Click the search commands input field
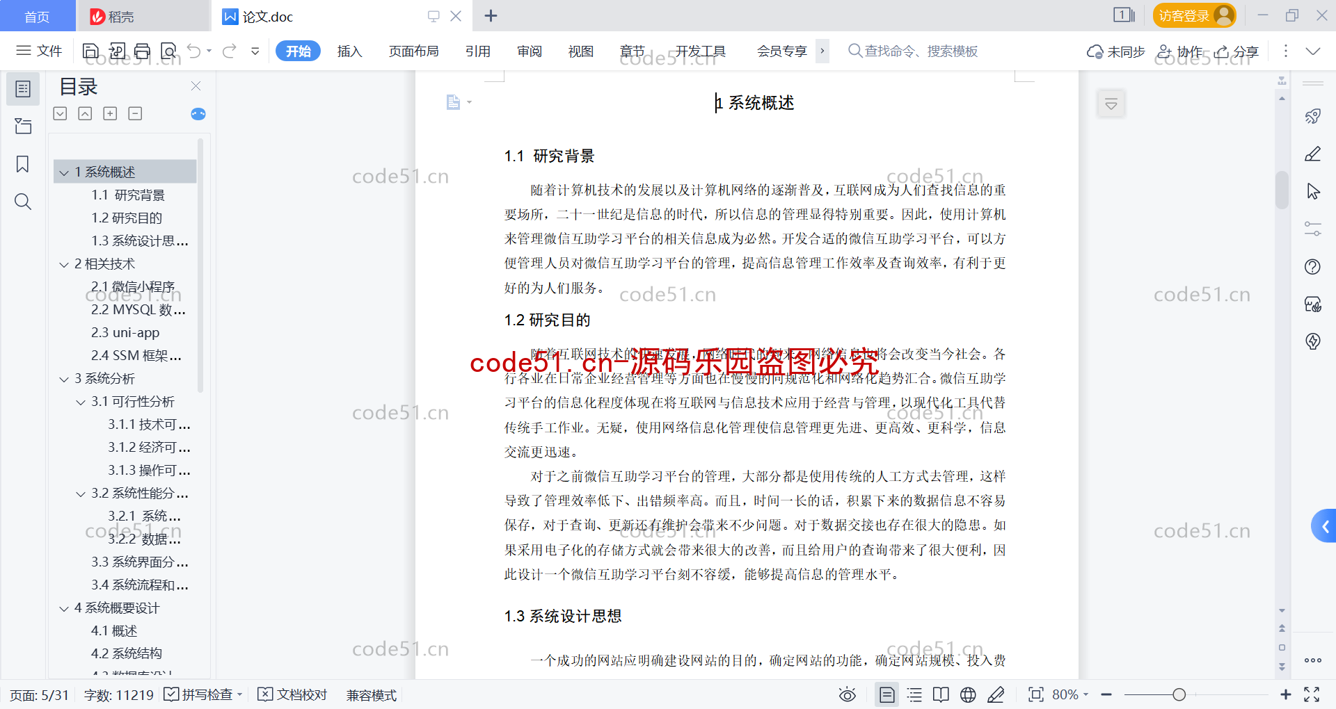This screenshot has height=709, width=1336. click(913, 51)
